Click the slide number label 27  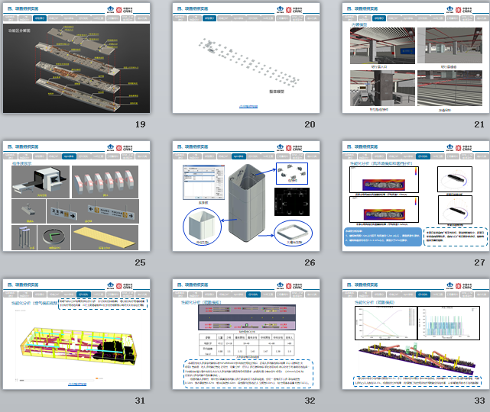pyautogui.click(x=479, y=262)
